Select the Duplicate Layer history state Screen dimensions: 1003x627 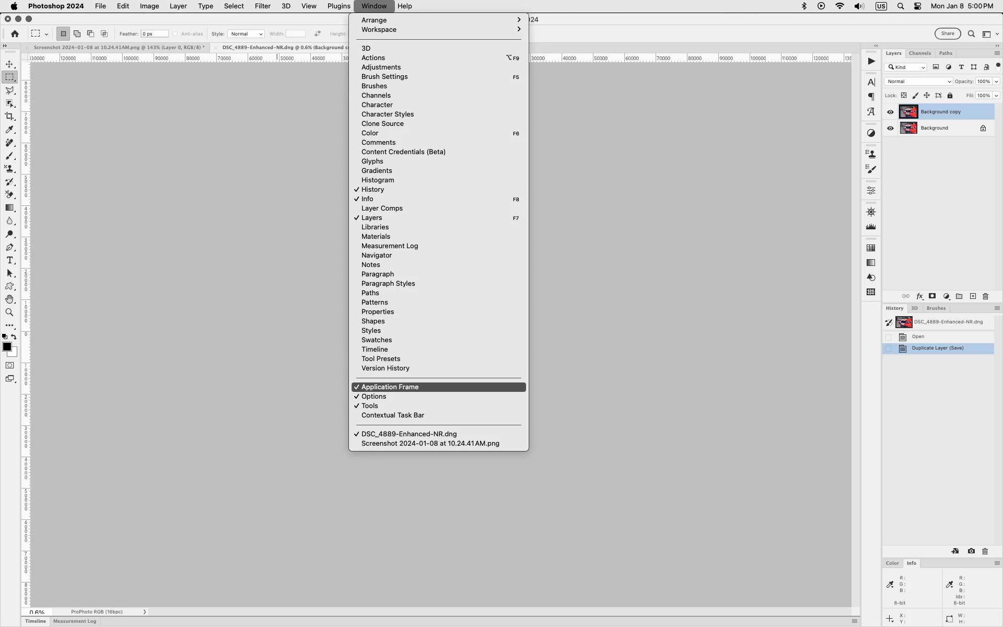[x=937, y=349]
